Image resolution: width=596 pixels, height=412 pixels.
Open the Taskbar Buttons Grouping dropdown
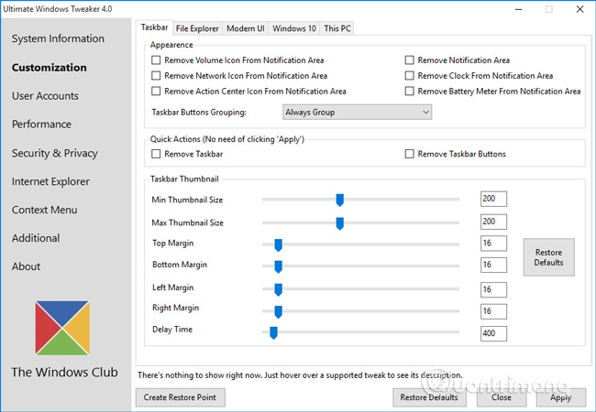(x=357, y=112)
